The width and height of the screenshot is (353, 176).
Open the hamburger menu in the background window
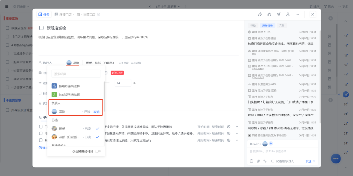tap(7, 6)
